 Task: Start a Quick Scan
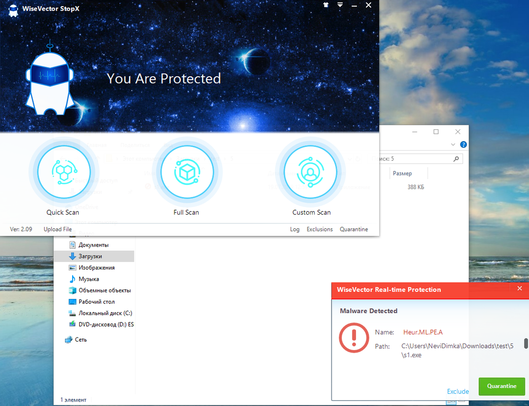(64, 172)
